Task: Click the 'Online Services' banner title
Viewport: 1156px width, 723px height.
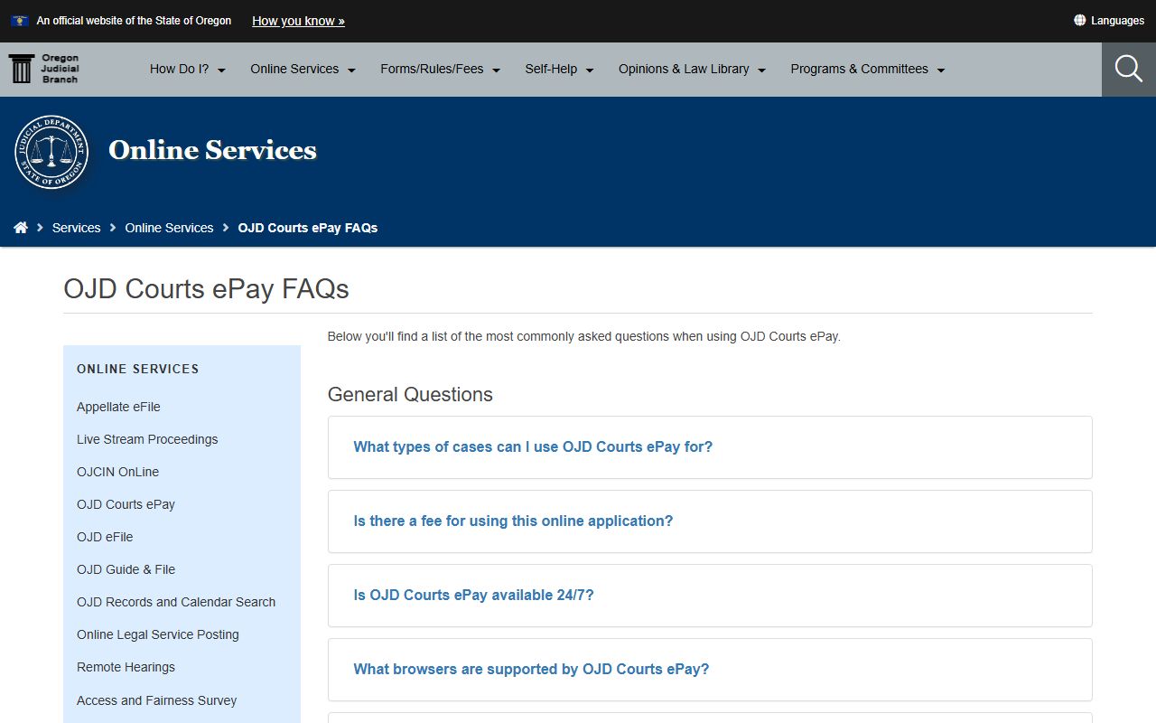Action: [212, 150]
